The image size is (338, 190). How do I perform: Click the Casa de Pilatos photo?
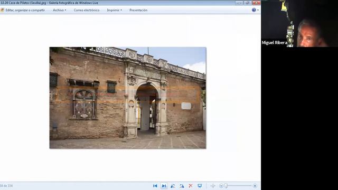click(x=128, y=98)
